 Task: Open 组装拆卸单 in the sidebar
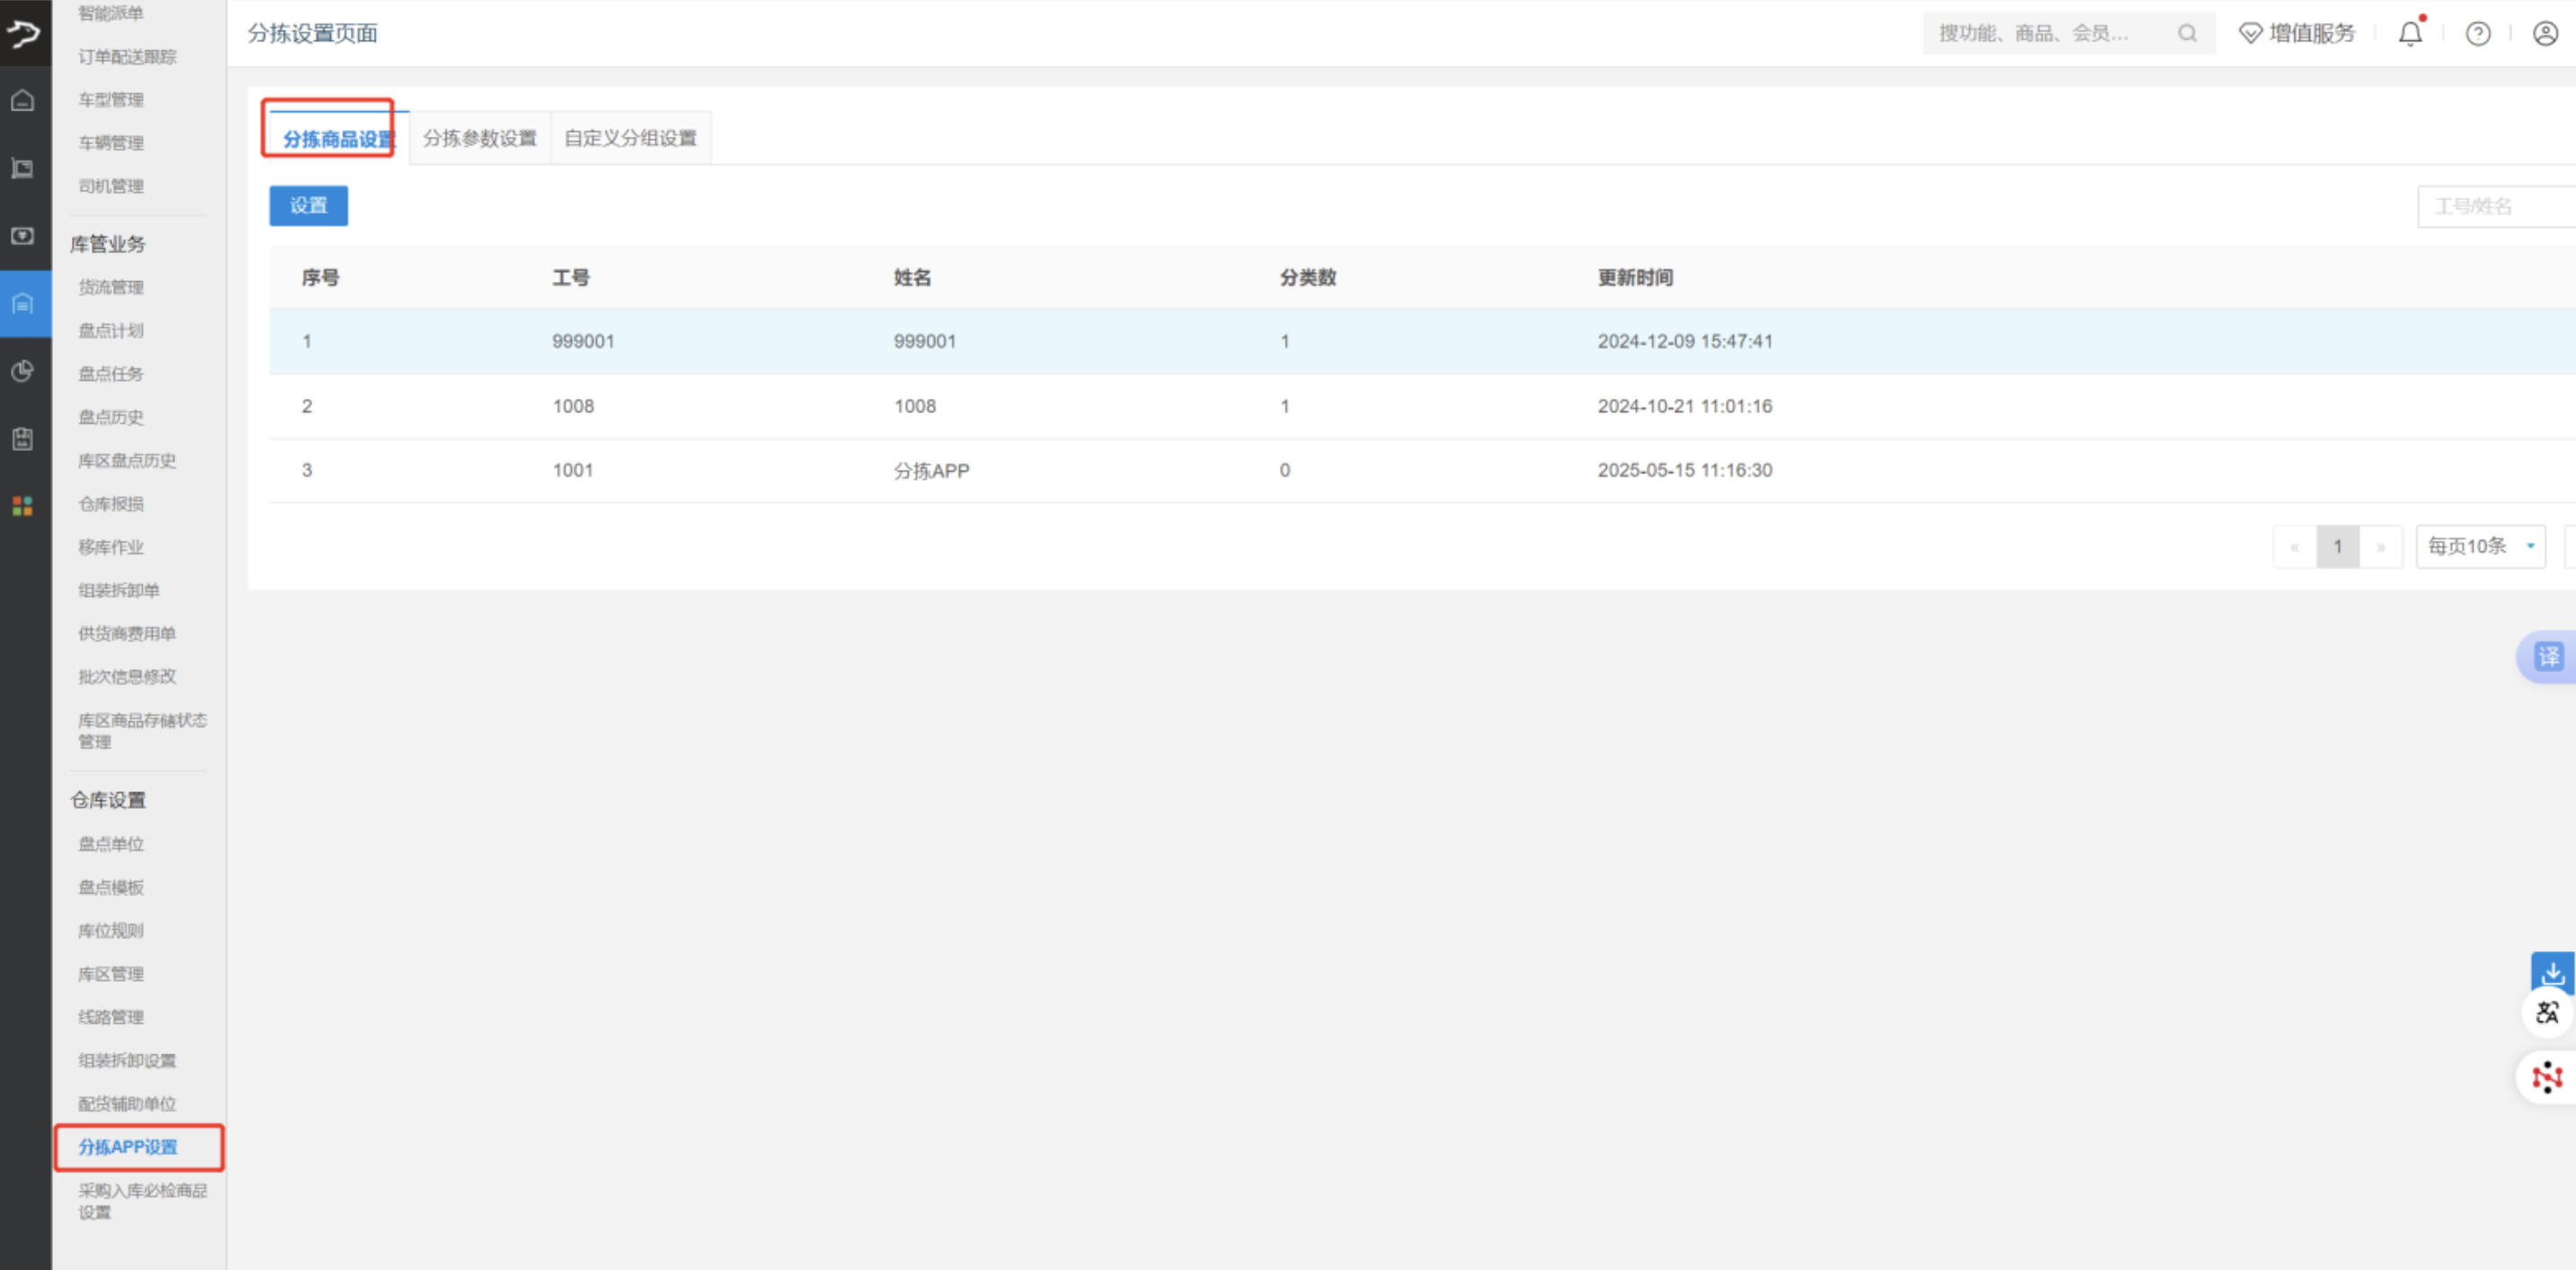119,590
